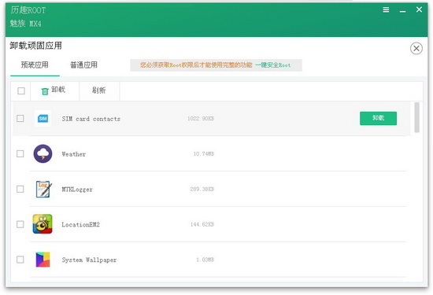This screenshot has height=295, width=433.
Task: Click the Weather cloud app icon
Action: tap(43, 153)
